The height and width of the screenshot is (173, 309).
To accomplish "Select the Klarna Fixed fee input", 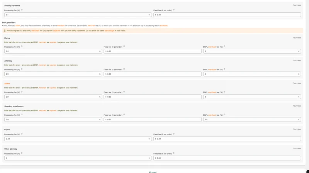I will pyautogui.click(x=153, y=52).
